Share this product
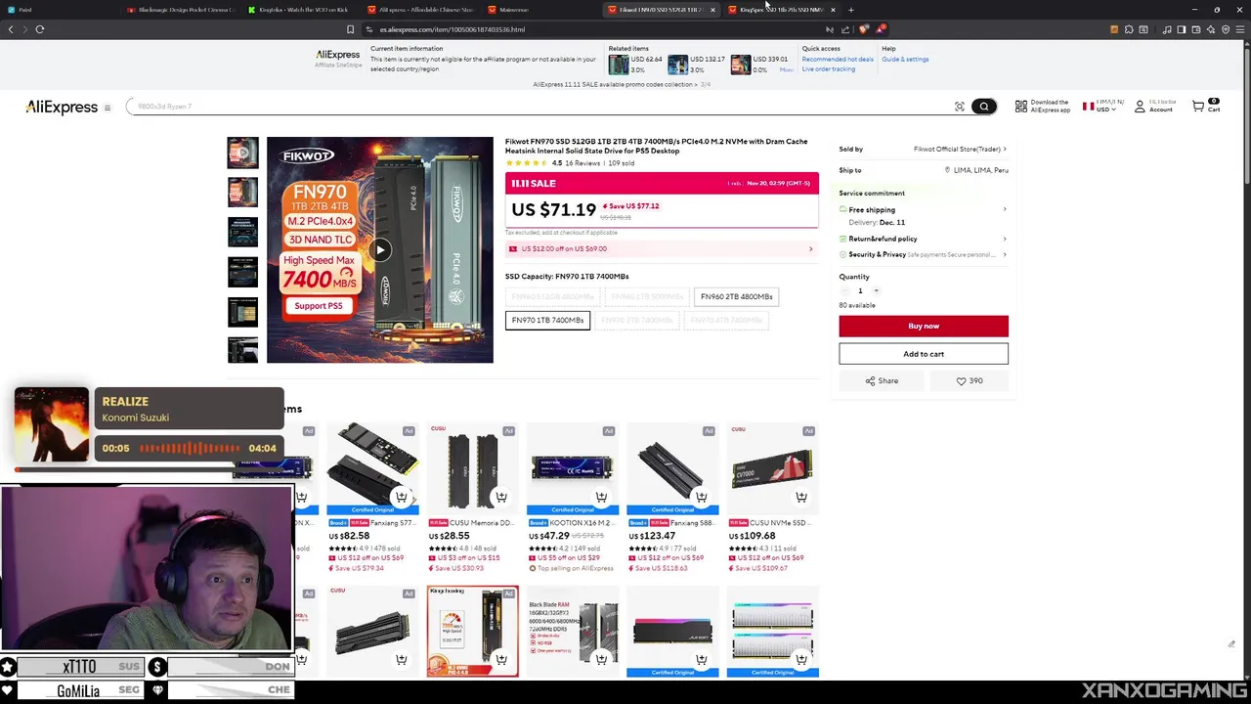Viewport: 1251px width, 704px height. [882, 381]
